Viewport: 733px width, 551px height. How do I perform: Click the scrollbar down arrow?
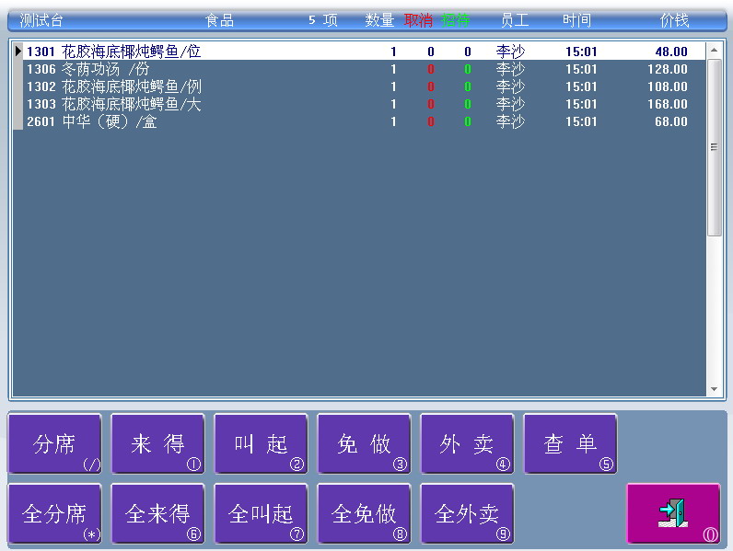714,390
